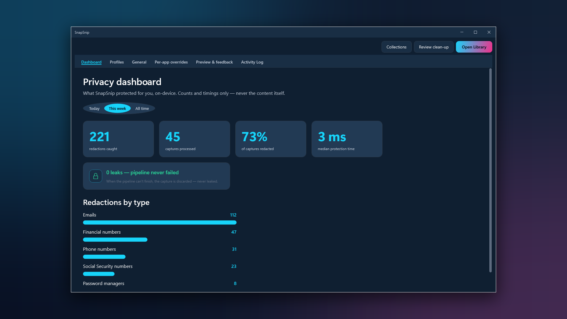Open the Activity Log tab
567x319 pixels.
(x=252, y=62)
